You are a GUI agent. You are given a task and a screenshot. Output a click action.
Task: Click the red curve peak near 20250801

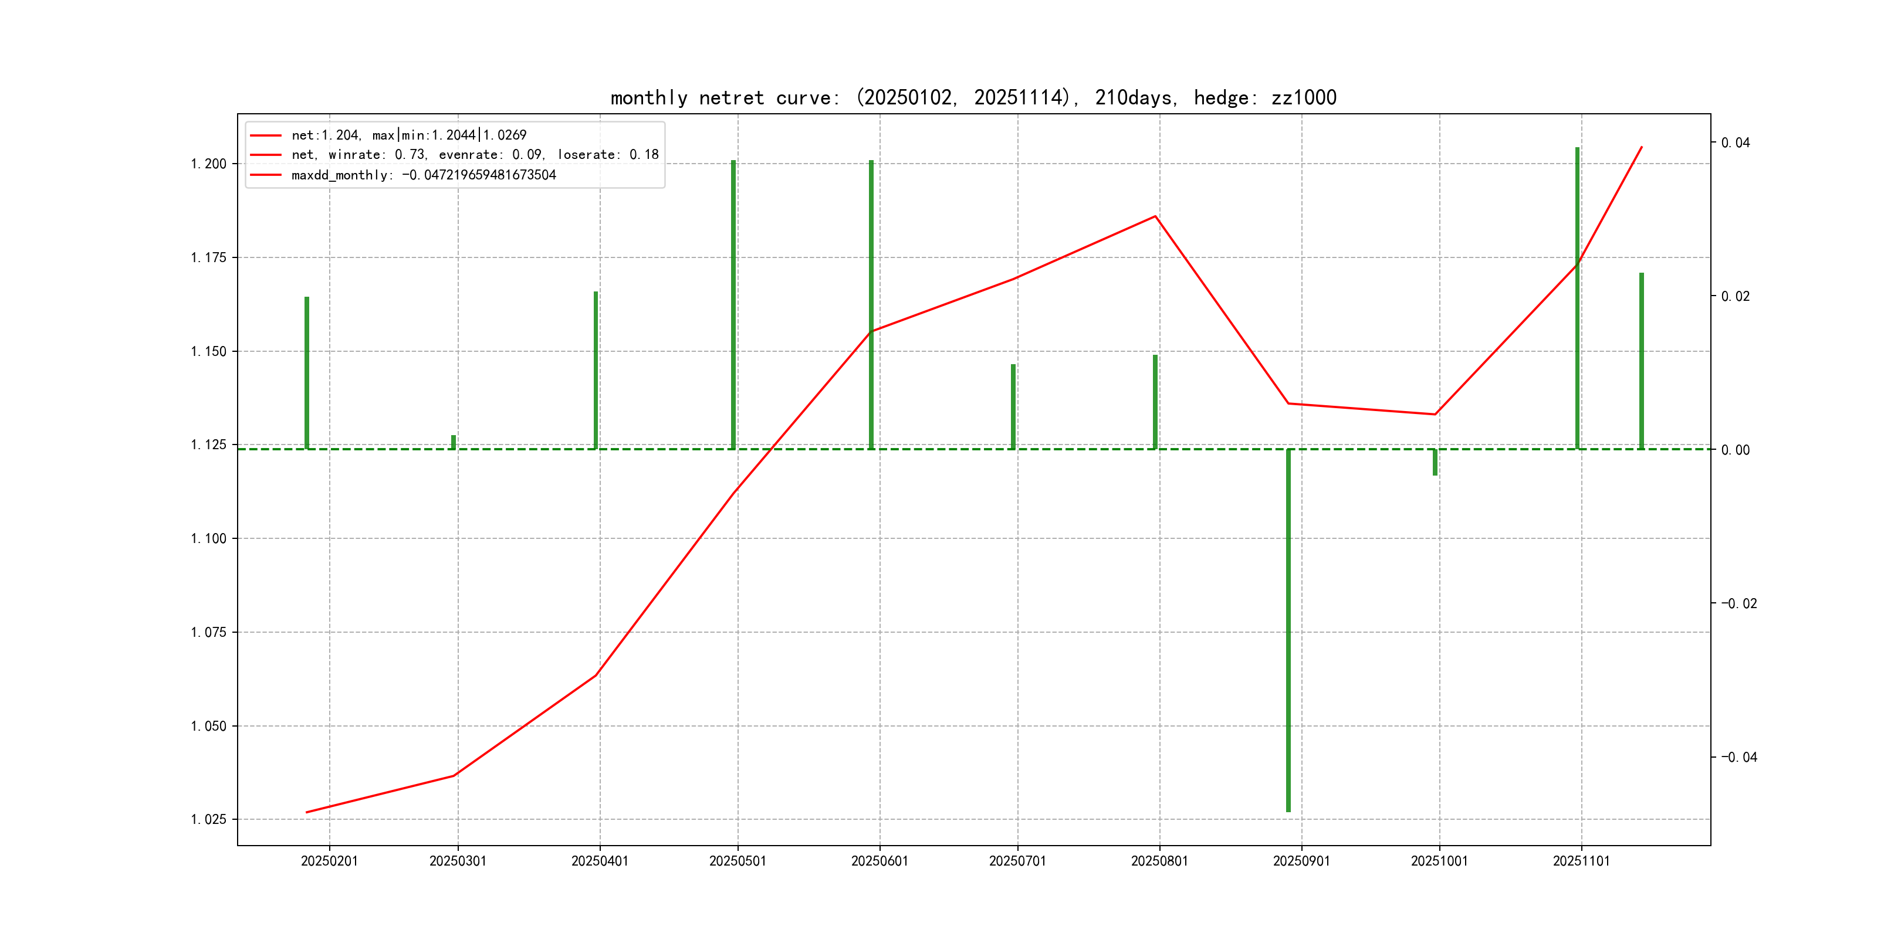tap(1155, 216)
